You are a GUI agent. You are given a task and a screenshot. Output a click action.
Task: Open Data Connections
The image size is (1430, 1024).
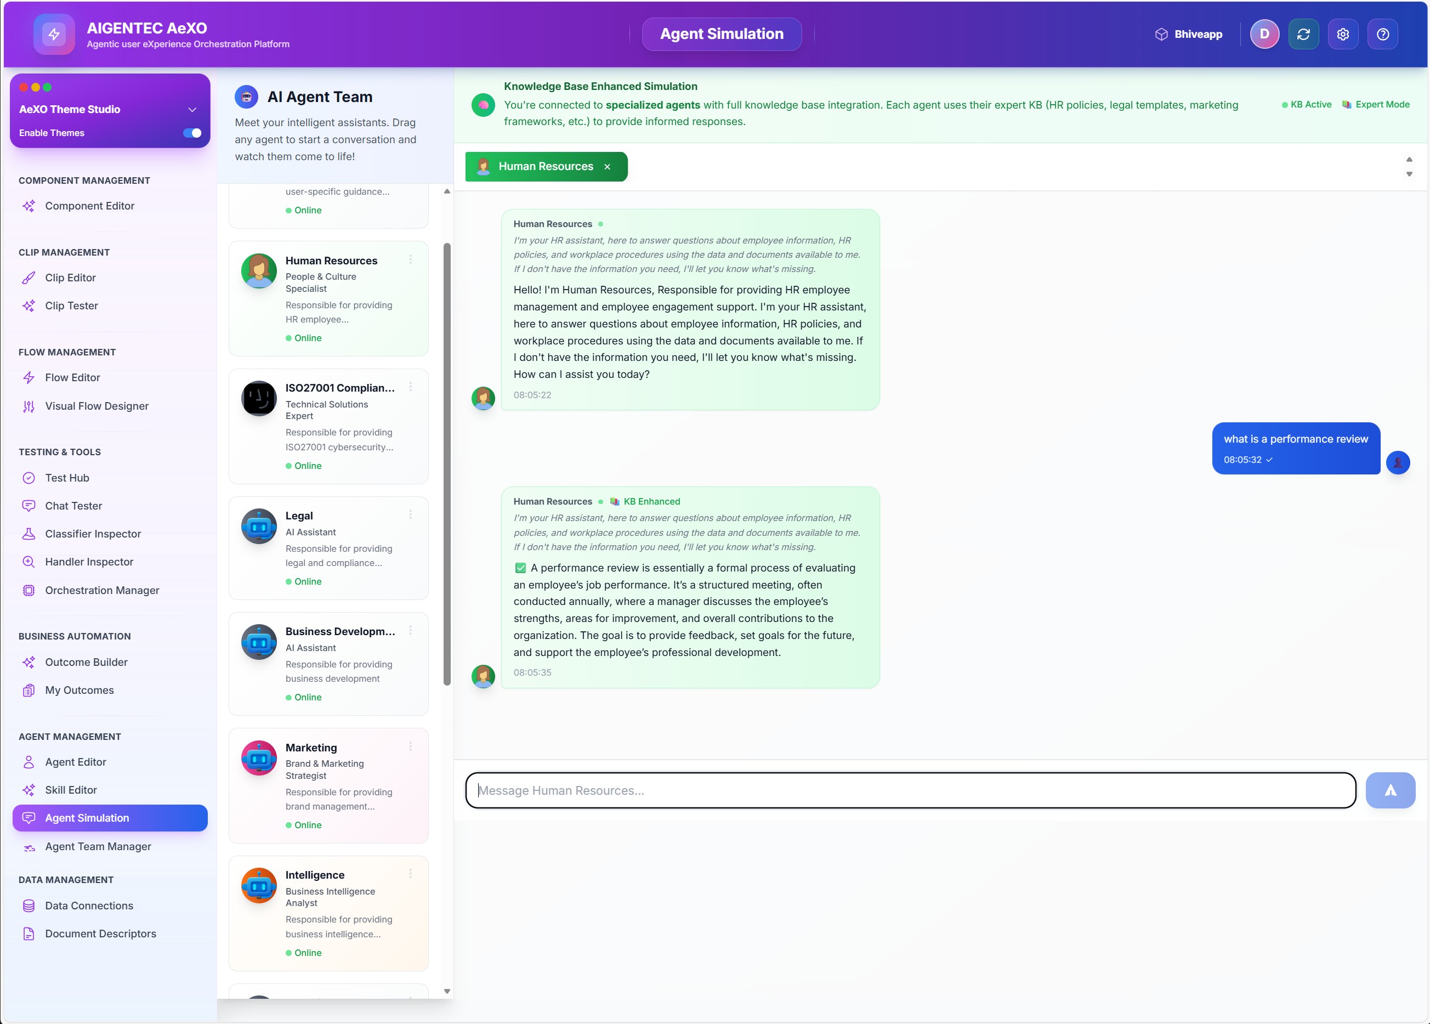click(x=89, y=906)
